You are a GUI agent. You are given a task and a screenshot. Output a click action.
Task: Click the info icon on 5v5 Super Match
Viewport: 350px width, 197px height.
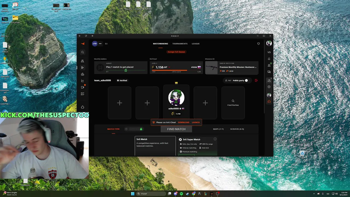215,139
